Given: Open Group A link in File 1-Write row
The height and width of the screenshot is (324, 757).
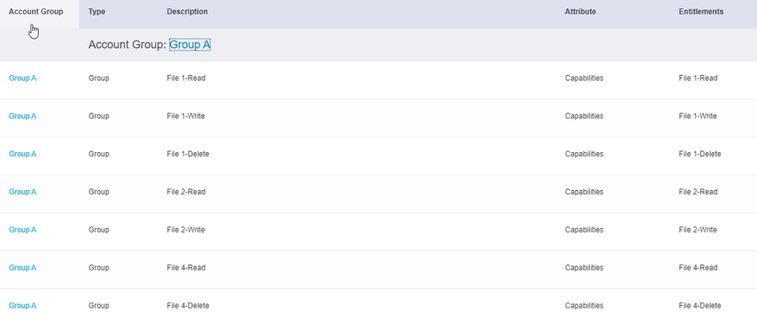Looking at the screenshot, I should coord(22,116).
